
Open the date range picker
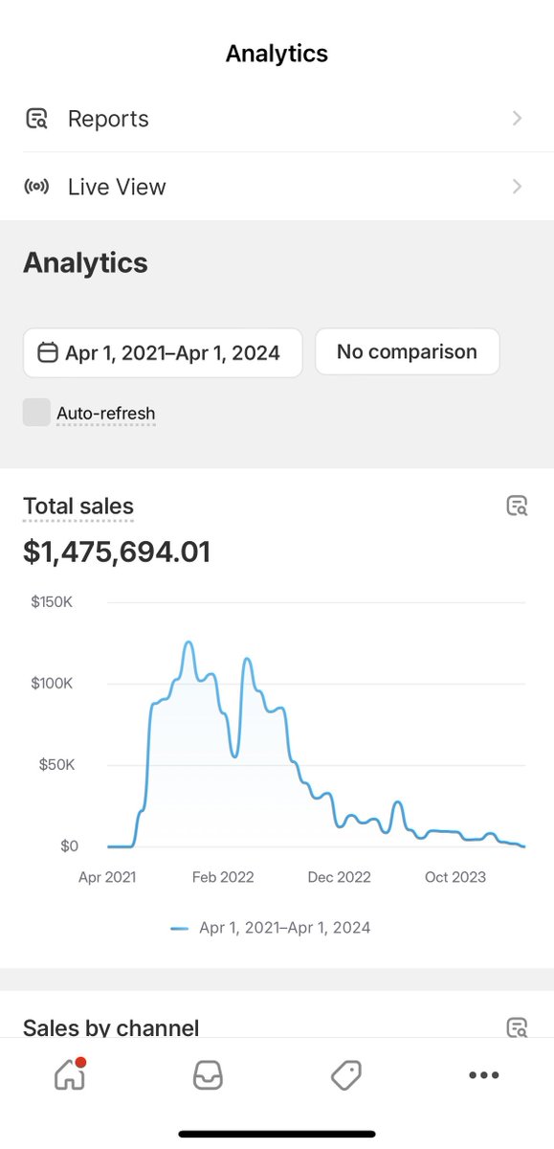[163, 352]
